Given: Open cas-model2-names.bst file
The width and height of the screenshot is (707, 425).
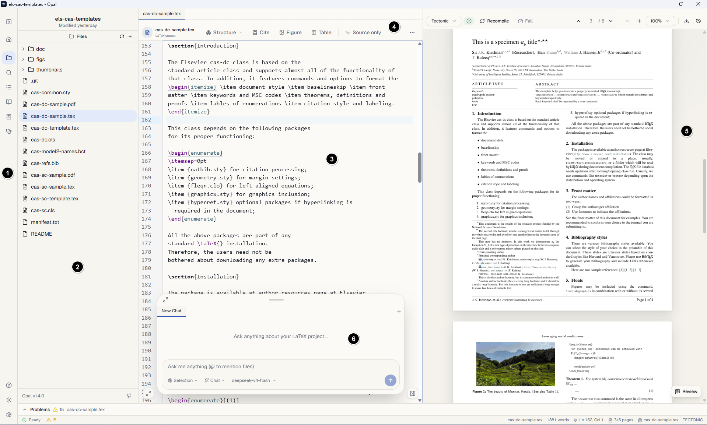Looking at the screenshot, I should tap(77, 151).
